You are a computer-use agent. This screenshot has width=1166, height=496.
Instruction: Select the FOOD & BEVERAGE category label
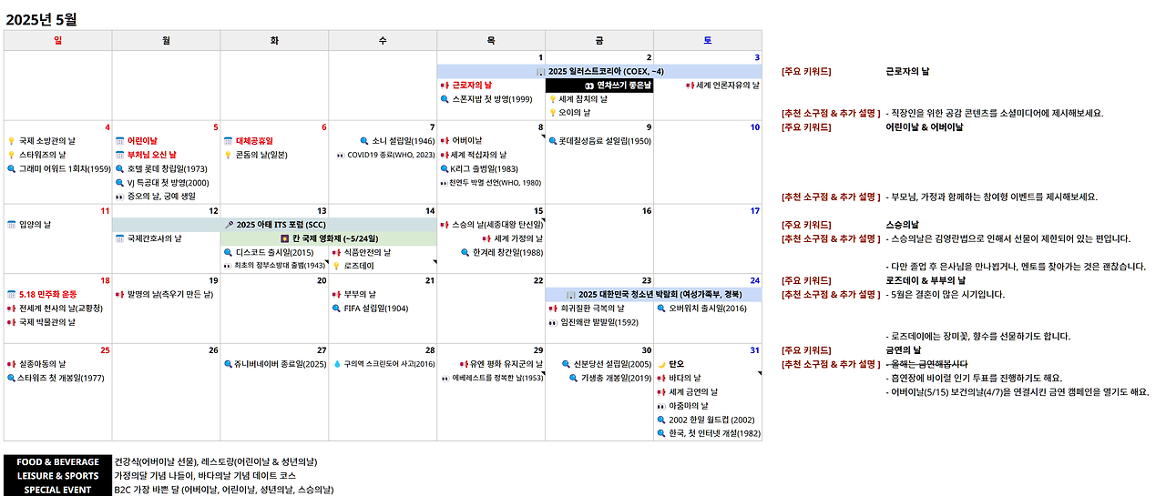click(x=58, y=462)
